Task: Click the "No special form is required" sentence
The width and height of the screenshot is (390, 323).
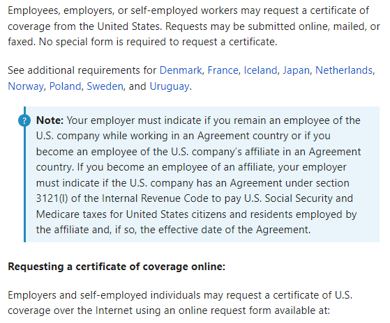Action: [x=158, y=42]
